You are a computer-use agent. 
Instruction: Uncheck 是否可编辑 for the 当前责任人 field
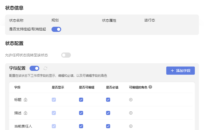pos(81,126)
